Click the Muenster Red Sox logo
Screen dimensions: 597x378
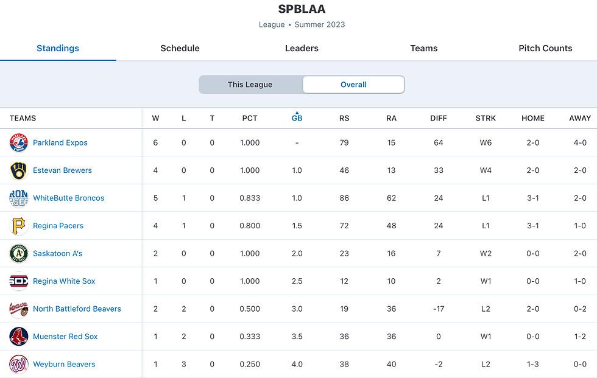point(19,337)
